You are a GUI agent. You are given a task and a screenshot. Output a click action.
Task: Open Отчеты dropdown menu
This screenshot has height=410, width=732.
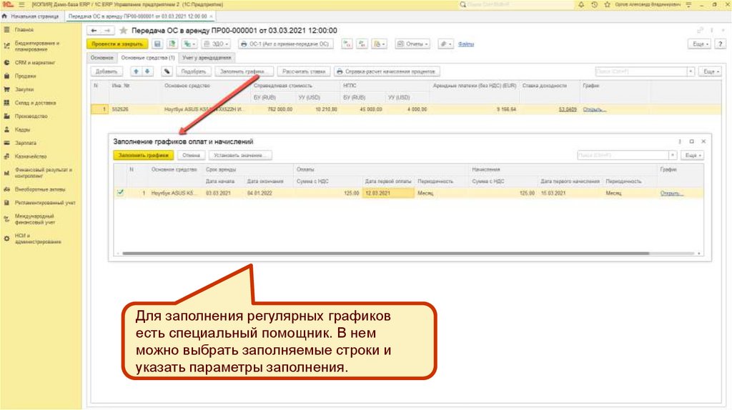coord(412,44)
